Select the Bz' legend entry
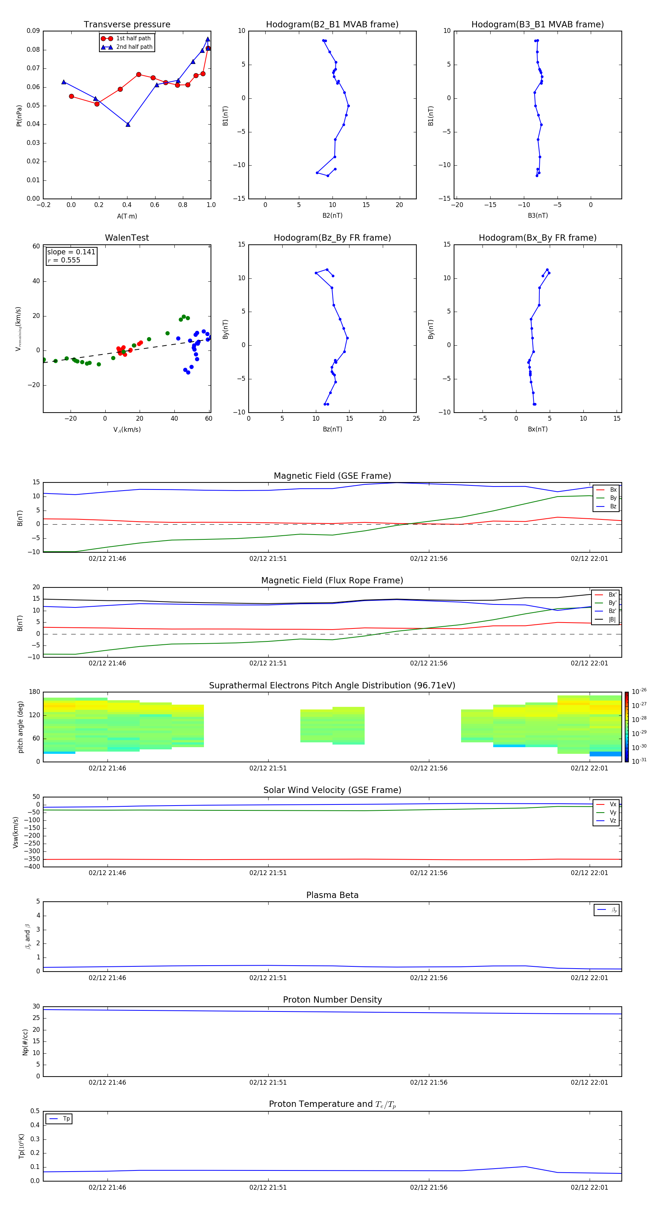The width and height of the screenshot is (665, 1220). tap(606, 611)
